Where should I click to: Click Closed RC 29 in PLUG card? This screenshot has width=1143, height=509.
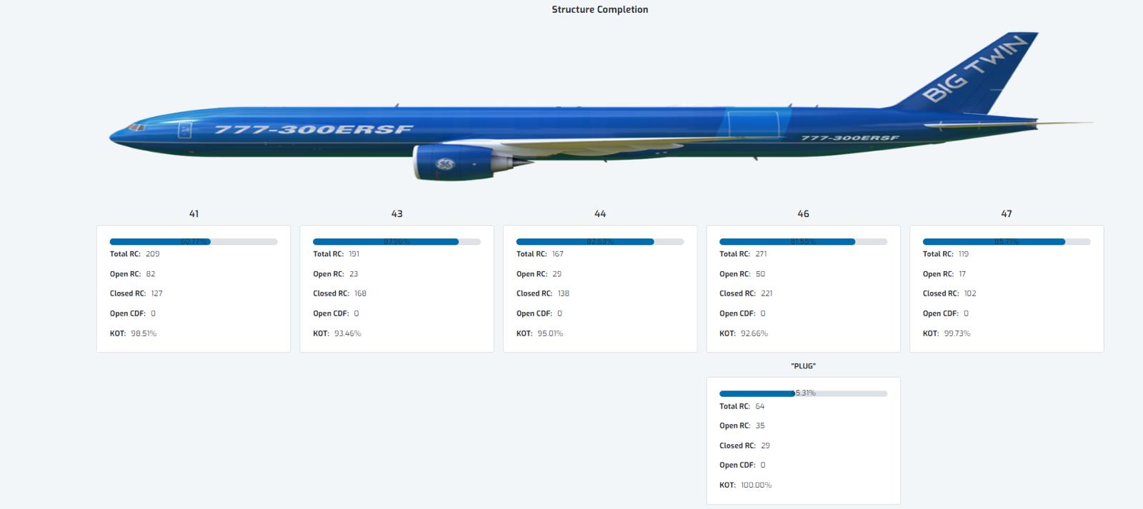[745, 445]
